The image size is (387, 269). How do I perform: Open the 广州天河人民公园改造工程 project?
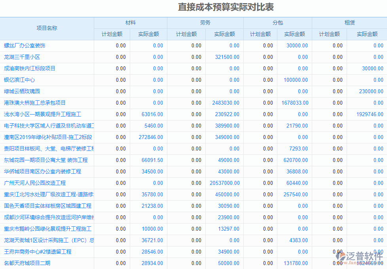[35, 183]
